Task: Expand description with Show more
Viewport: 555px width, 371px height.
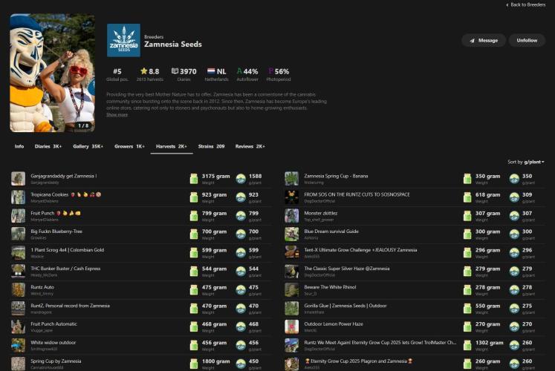Action: (117, 114)
